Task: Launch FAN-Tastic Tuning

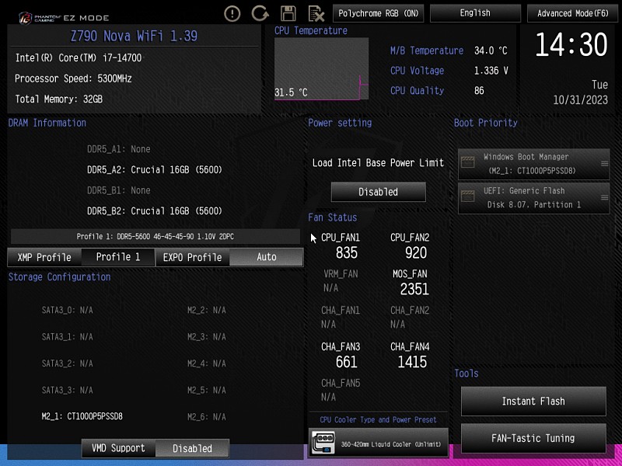Action: (533, 438)
